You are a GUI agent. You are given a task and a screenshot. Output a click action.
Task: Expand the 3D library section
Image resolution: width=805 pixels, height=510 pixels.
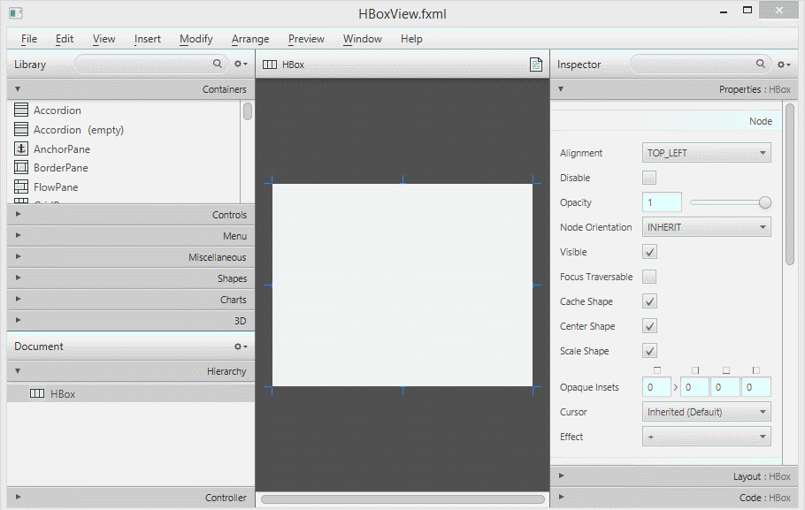(x=131, y=321)
